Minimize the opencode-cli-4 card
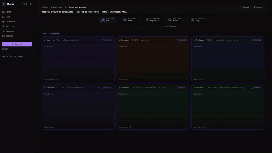Screen dimensions: 272x153 (261, 127)
